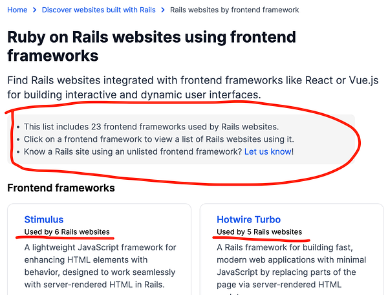This screenshot has height=295, width=388.
Task: Click 'Used by 6 Rails websites' text
Action: coord(67,232)
